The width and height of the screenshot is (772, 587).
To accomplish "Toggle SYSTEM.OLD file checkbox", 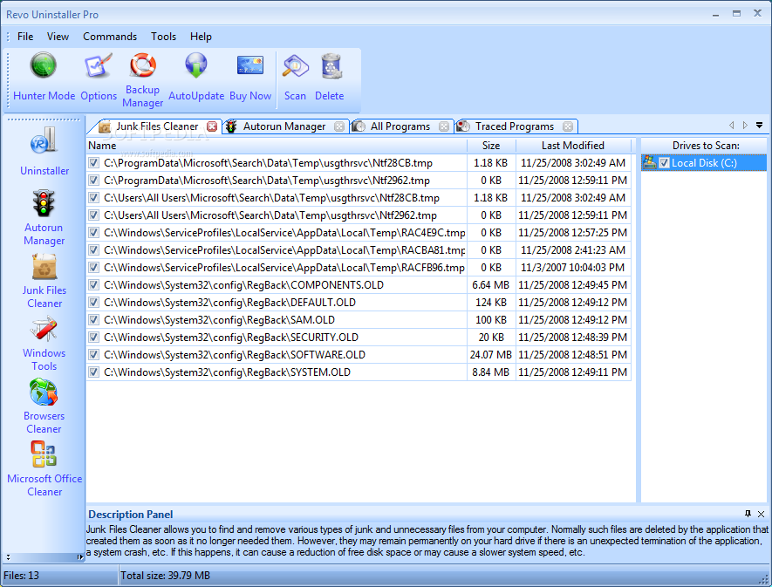I will click(93, 372).
